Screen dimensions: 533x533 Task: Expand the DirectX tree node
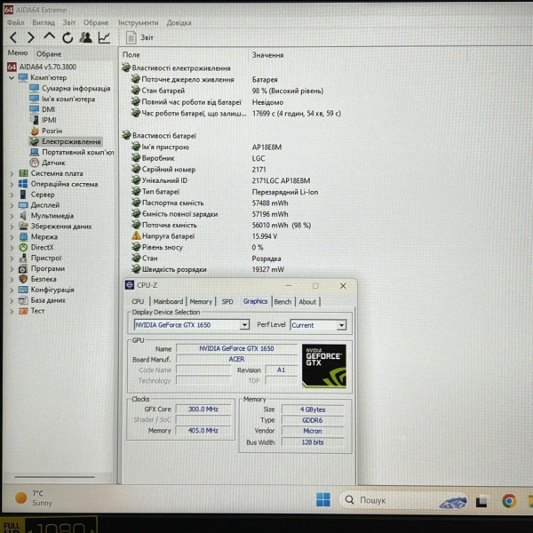tap(12, 248)
